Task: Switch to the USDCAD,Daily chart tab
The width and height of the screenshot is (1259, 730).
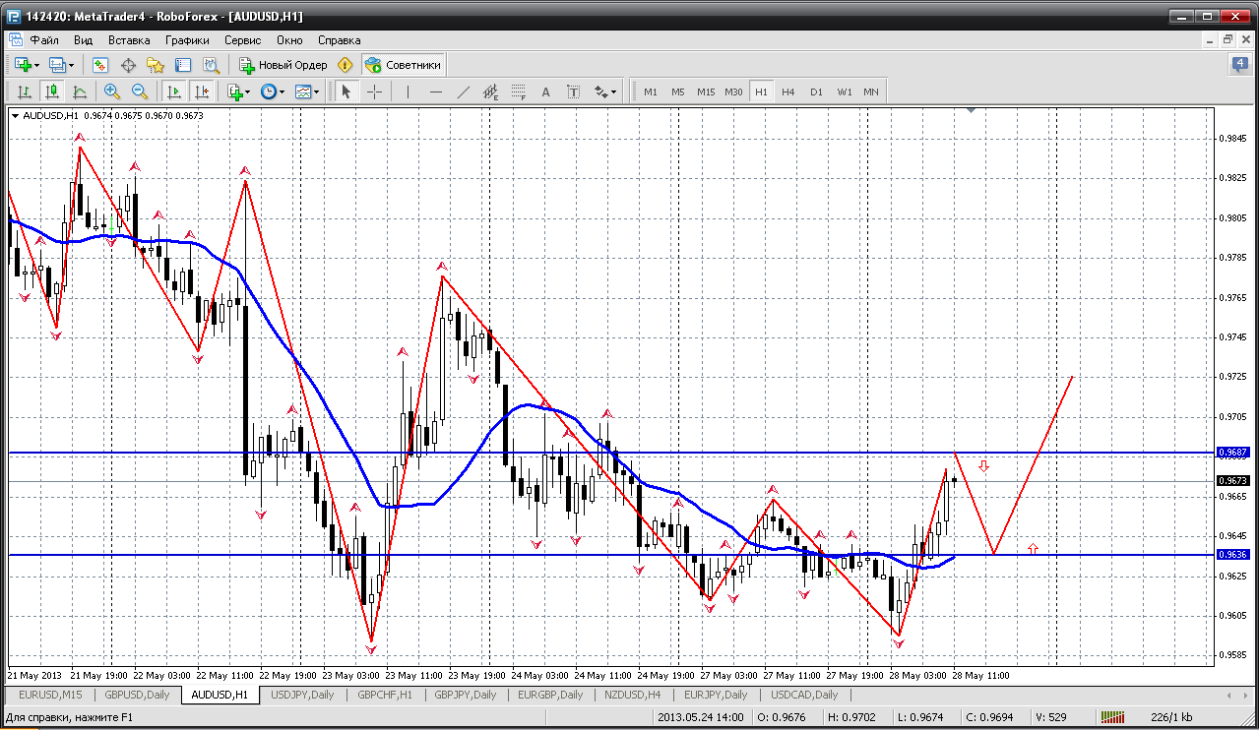Action: 804,695
